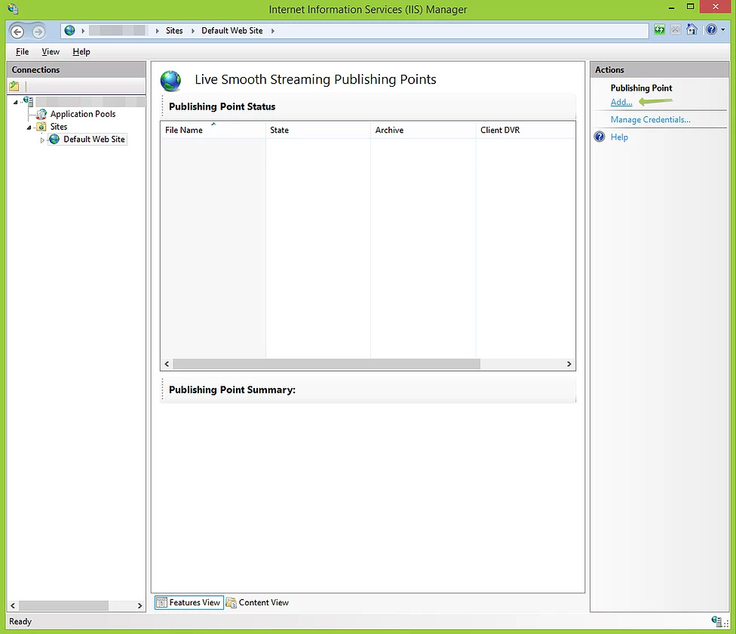Open the File menu
This screenshot has height=634, width=736.
22,51
